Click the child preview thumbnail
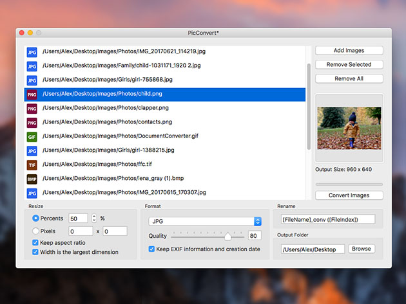This screenshot has height=304, width=406. pos(349,128)
